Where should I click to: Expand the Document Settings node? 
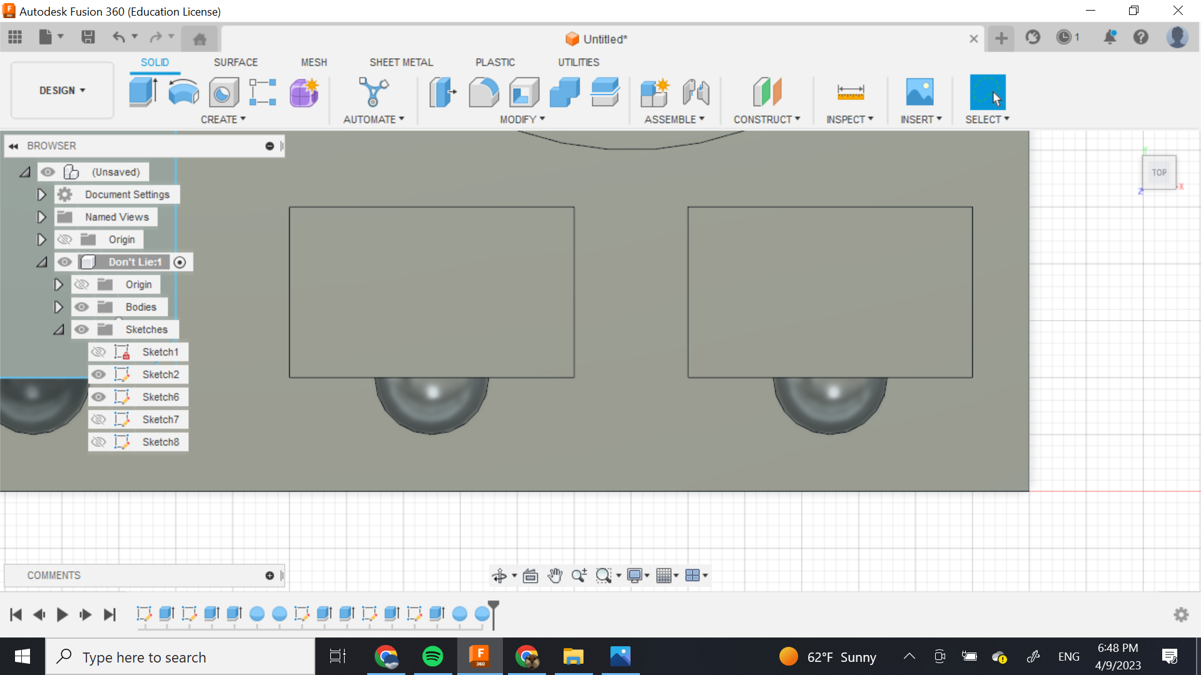pyautogui.click(x=41, y=194)
